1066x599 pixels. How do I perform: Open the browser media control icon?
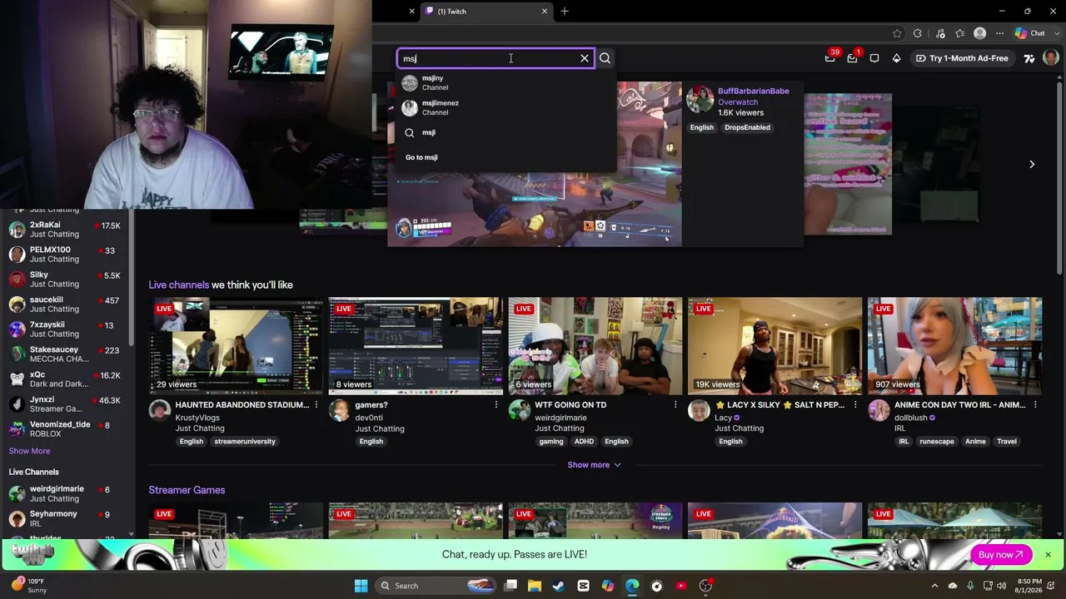(x=940, y=33)
